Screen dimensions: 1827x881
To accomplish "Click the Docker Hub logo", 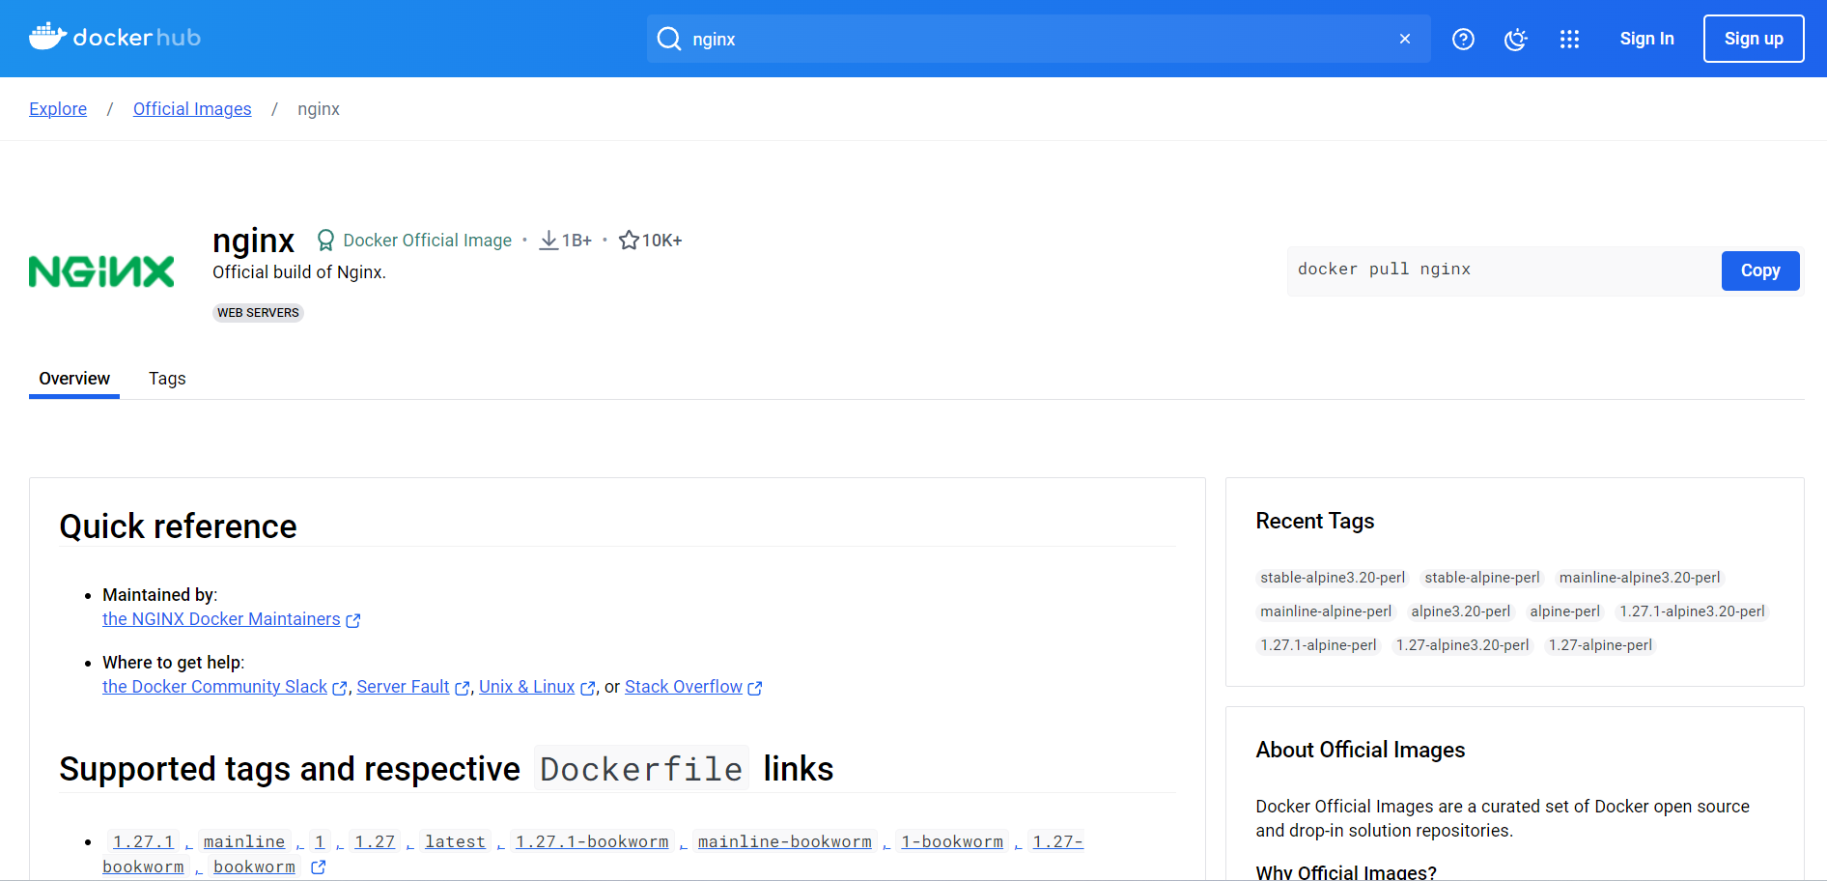I will (x=114, y=37).
